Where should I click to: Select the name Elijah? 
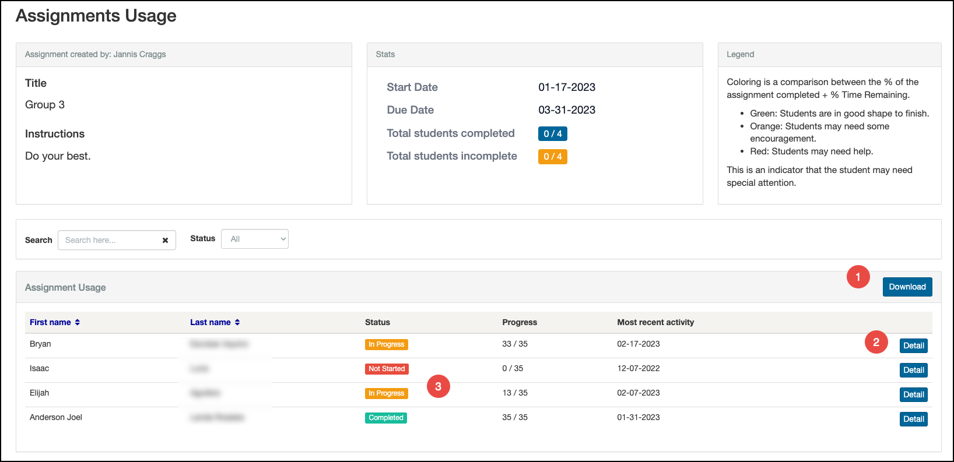[x=39, y=393]
